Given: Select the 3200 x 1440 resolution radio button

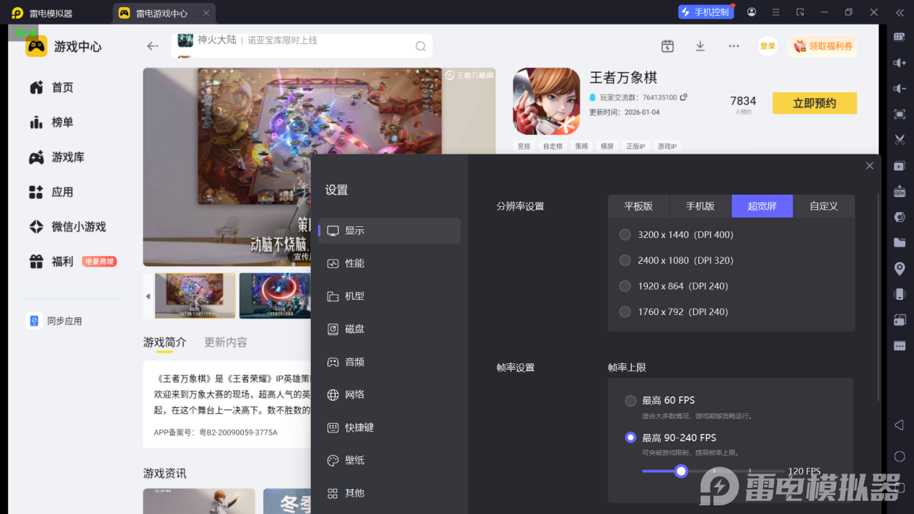Looking at the screenshot, I should click(x=624, y=234).
